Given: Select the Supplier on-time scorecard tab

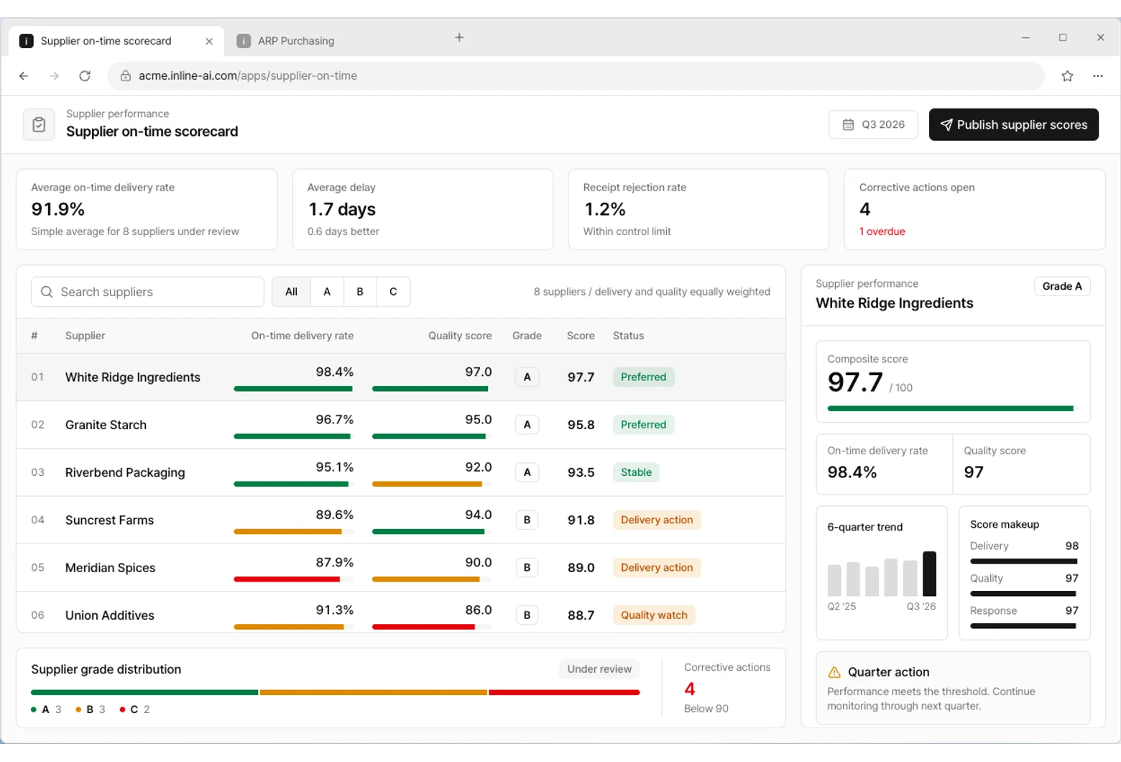Looking at the screenshot, I should (x=116, y=41).
